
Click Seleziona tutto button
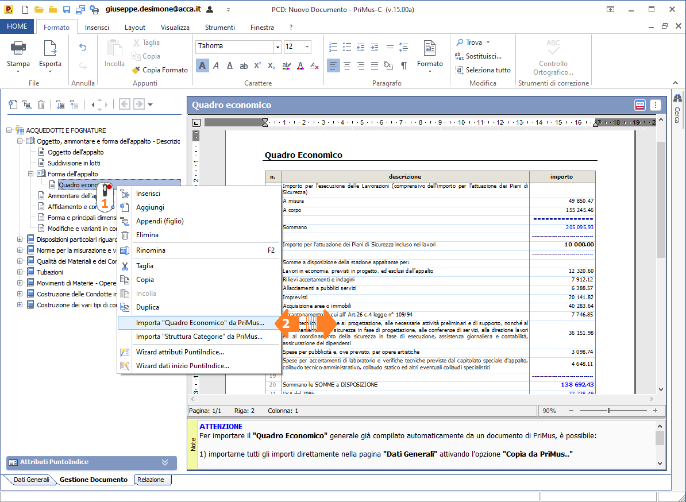point(488,70)
